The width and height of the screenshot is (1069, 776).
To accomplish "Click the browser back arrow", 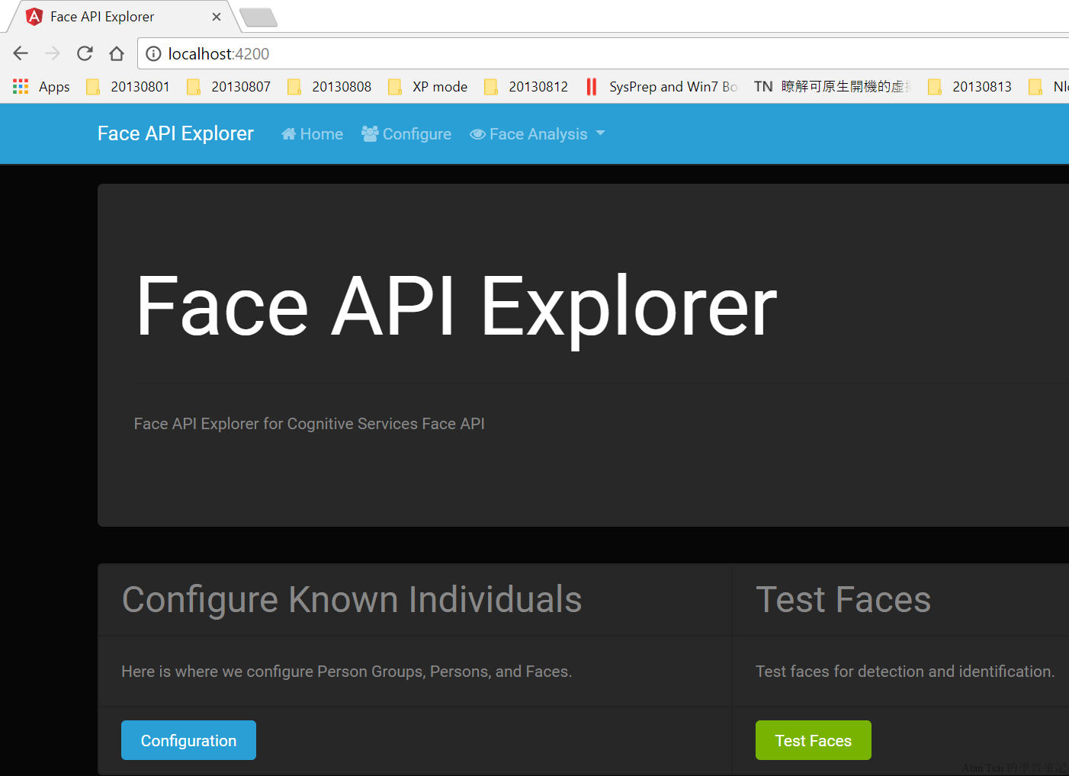I will (x=21, y=53).
